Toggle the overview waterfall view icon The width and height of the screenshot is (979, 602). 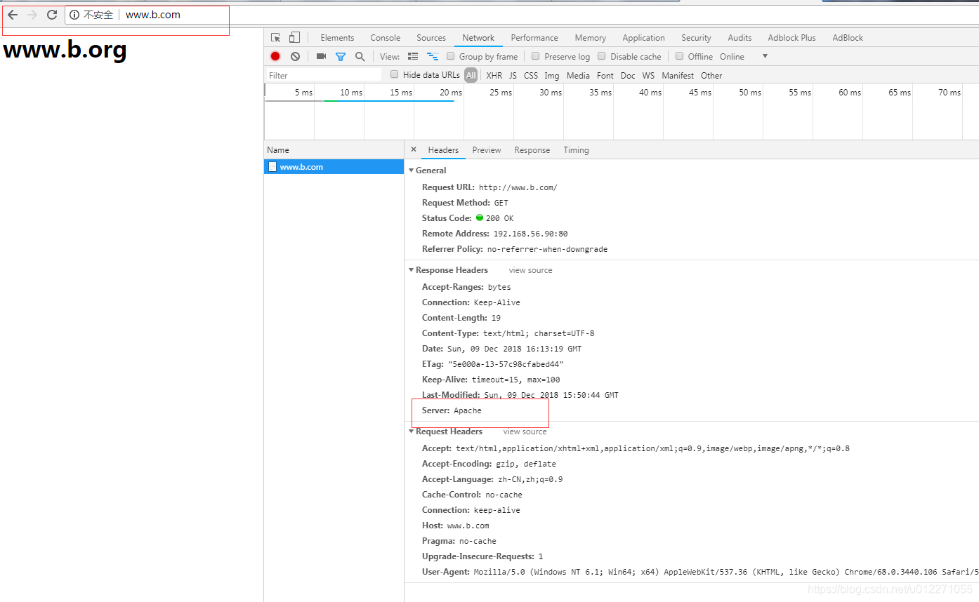[433, 56]
